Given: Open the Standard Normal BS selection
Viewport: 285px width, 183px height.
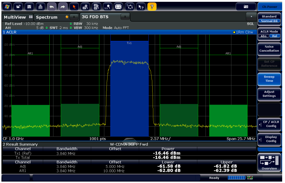Looking at the screenshot, I should pyautogui.click(x=269, y=19).
